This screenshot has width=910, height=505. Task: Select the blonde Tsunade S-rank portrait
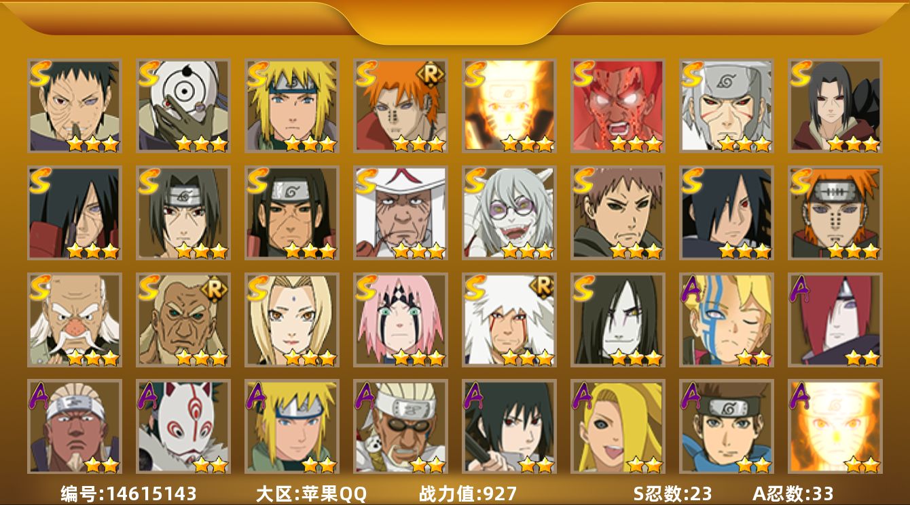pos(292,319)
